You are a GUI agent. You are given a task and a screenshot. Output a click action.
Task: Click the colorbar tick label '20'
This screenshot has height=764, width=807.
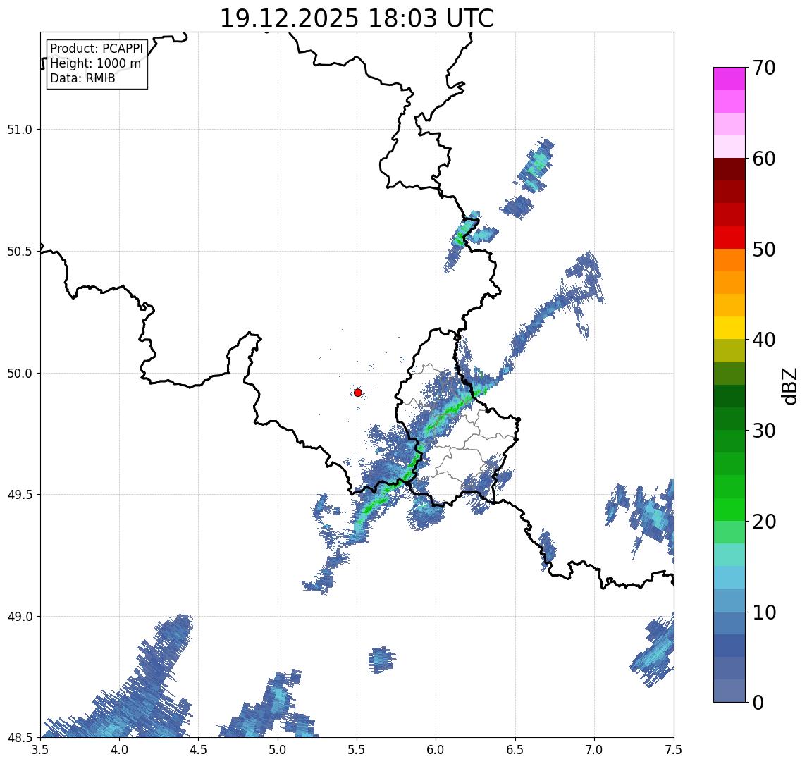point(764,521)
